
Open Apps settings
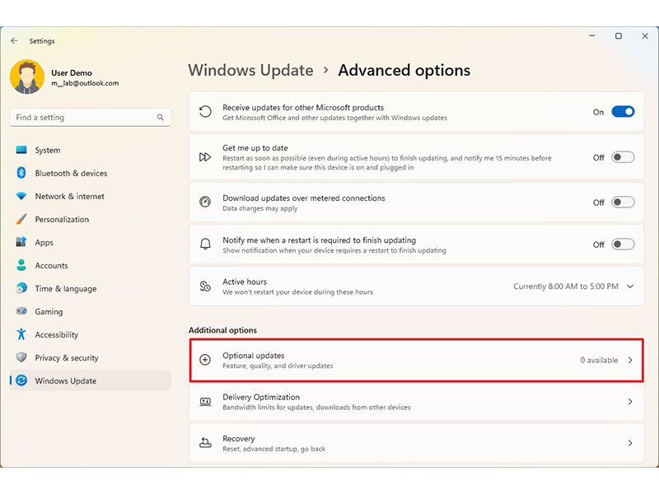coord(91,242)
